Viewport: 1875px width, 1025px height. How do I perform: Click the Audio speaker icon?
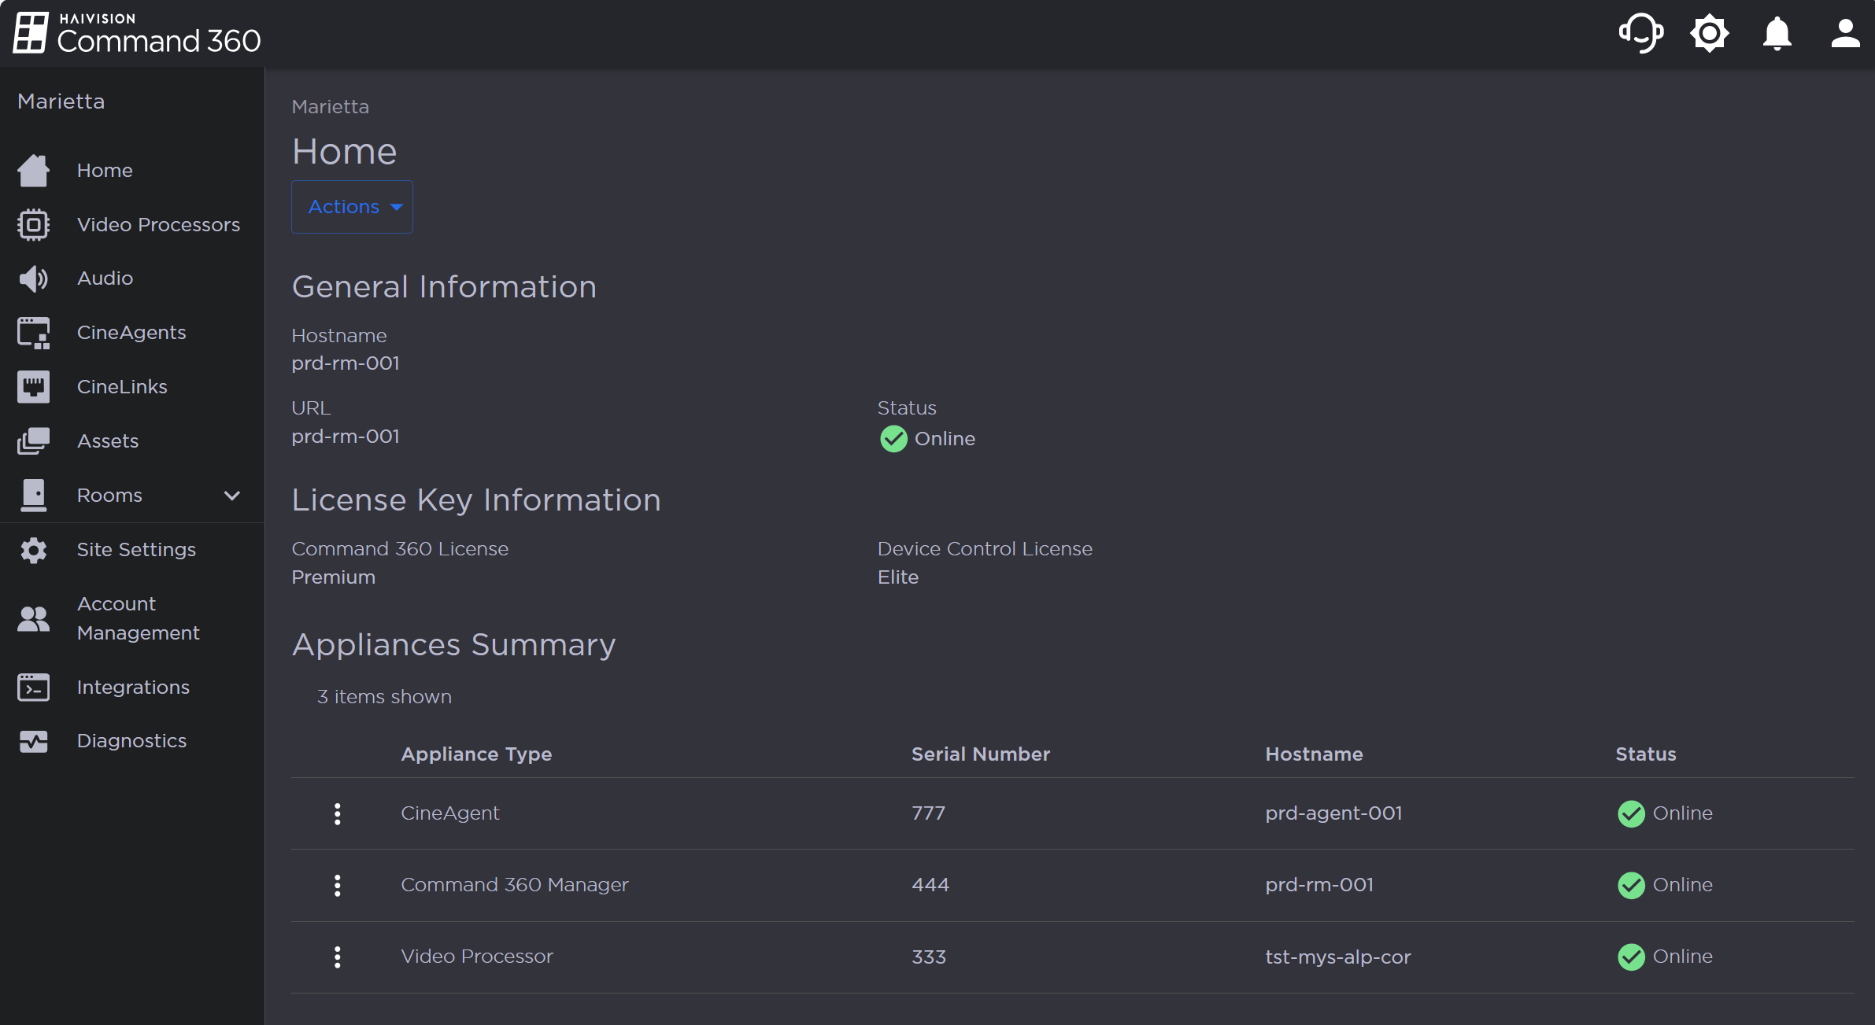33,278
